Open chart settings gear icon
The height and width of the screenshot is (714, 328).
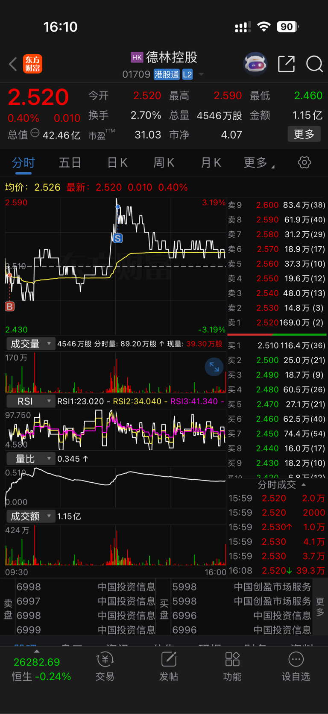[304, 162]
